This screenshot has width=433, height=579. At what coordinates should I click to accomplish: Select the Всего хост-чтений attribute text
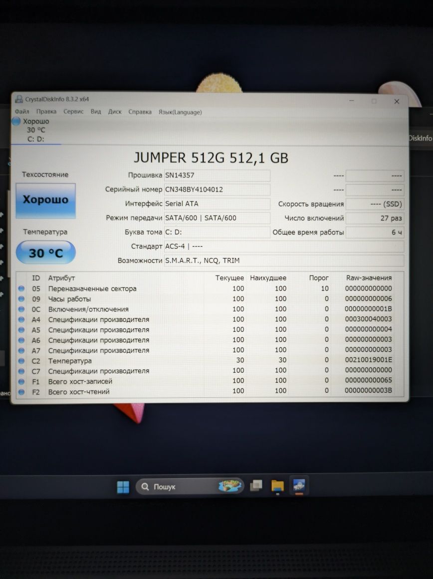coord(79,392)
